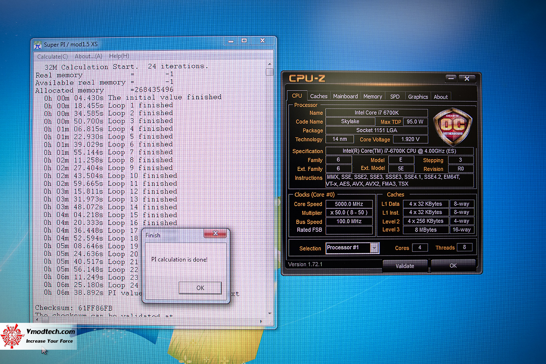Click the OK button in CPU-Z
This screenshot has height=364, width=546.
[x=453, y=266]
